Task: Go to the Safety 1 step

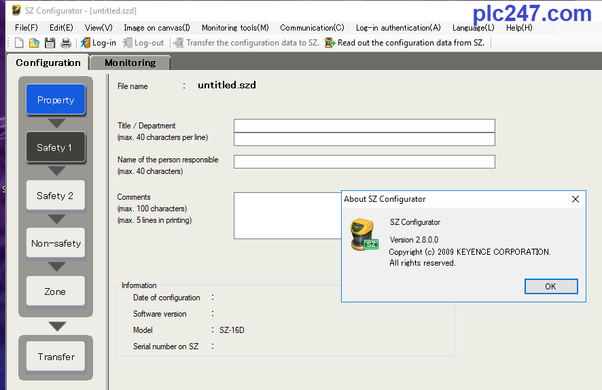Action: point(56,147)
